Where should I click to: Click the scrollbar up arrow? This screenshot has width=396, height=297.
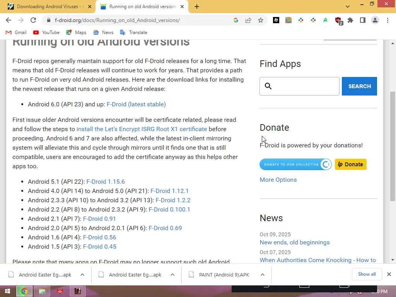click(393, 43)
